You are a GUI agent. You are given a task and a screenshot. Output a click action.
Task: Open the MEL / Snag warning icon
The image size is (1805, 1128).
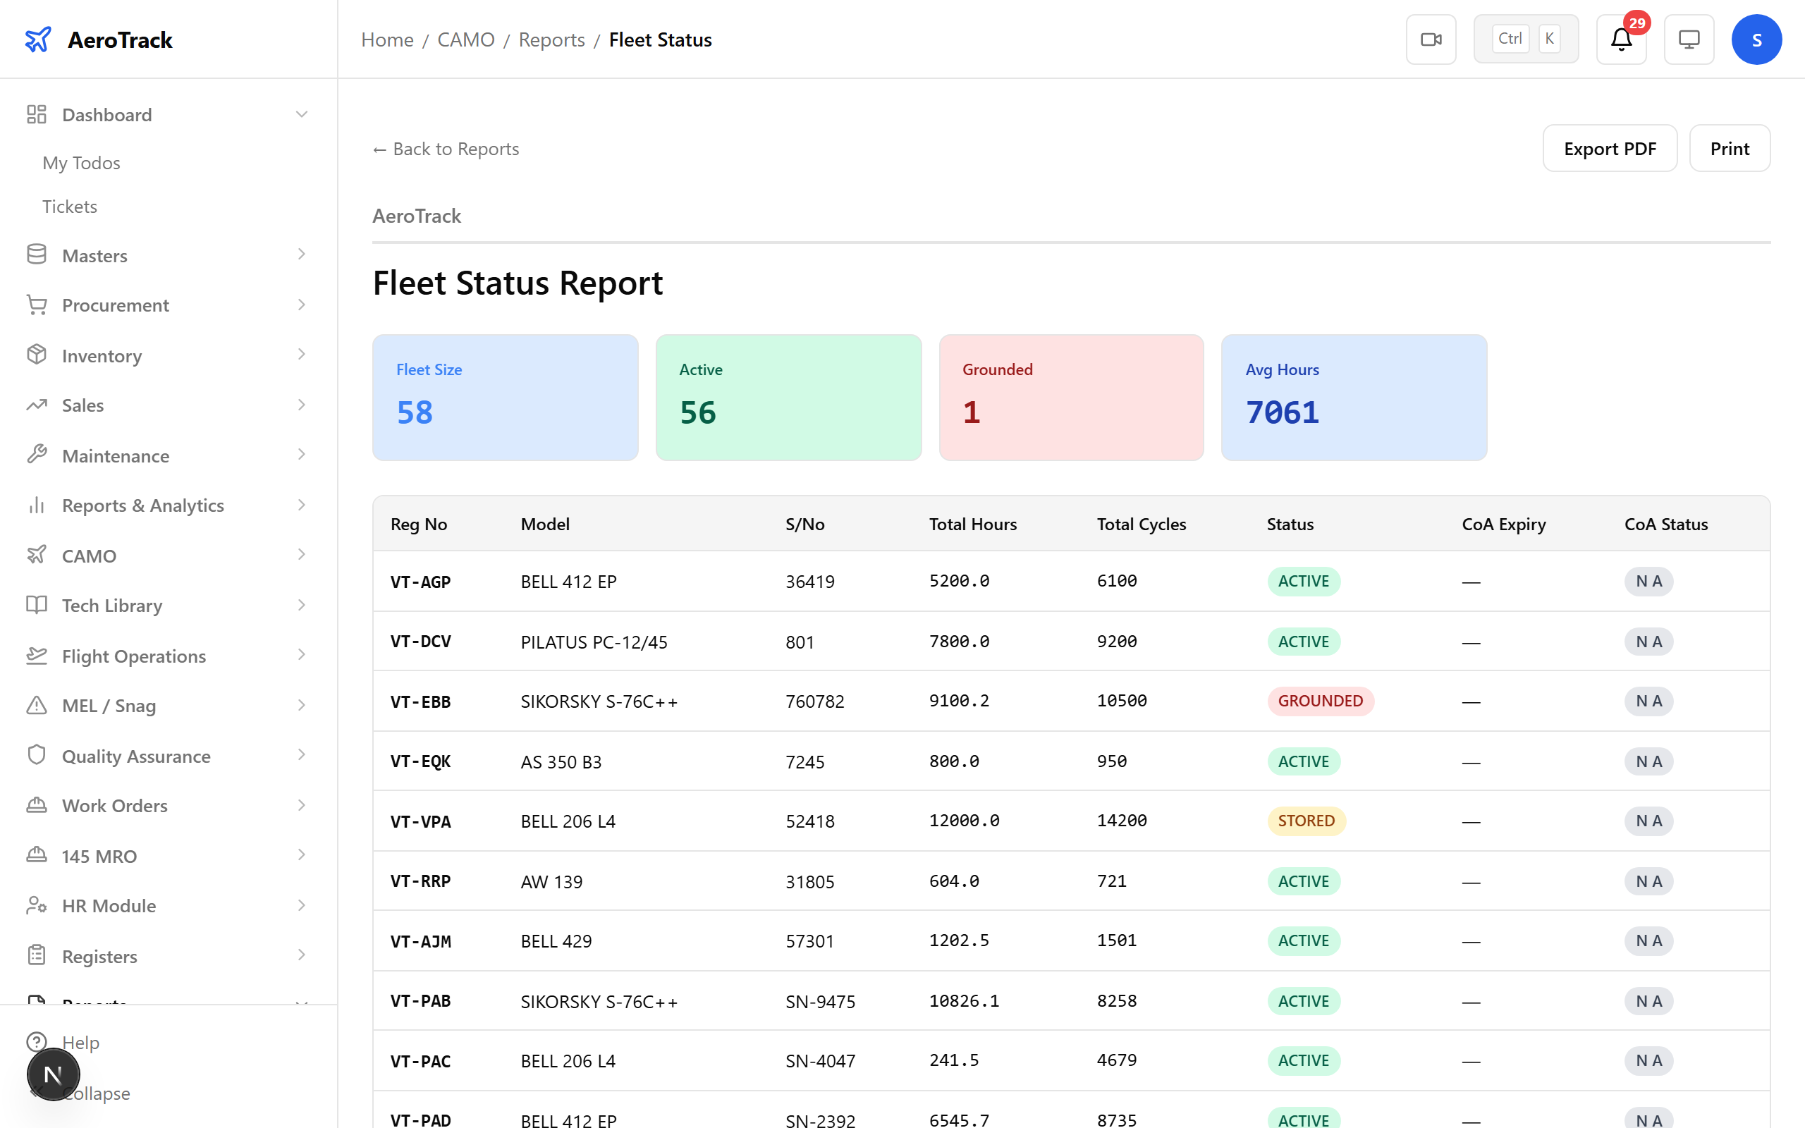(x=37, y=705)
